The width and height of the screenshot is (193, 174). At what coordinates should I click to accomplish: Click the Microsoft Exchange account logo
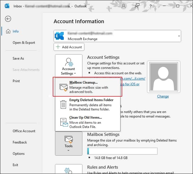tap(60, 36)
